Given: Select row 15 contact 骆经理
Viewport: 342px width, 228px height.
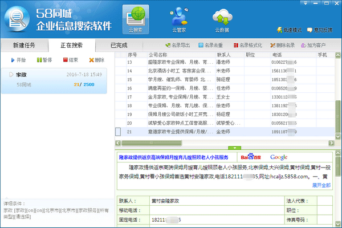Looking at the screenshot, I should (223, 80).
